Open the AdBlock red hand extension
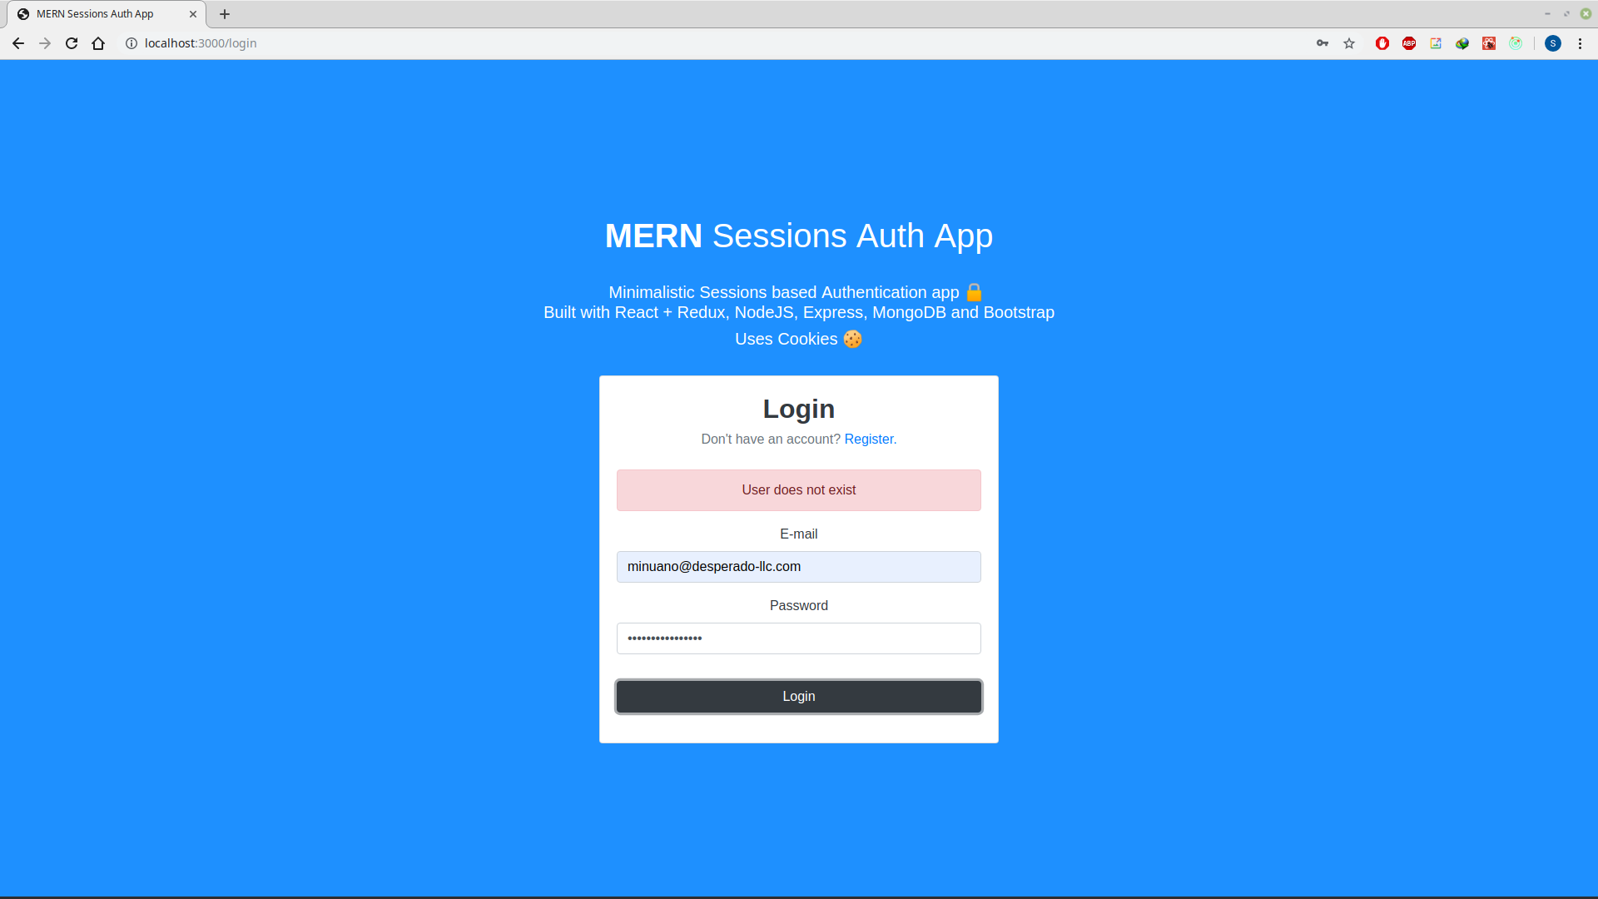Image resolution: width=1598 pixels, height=899 pixels. pyautogui.click(x=1382, y=43)
